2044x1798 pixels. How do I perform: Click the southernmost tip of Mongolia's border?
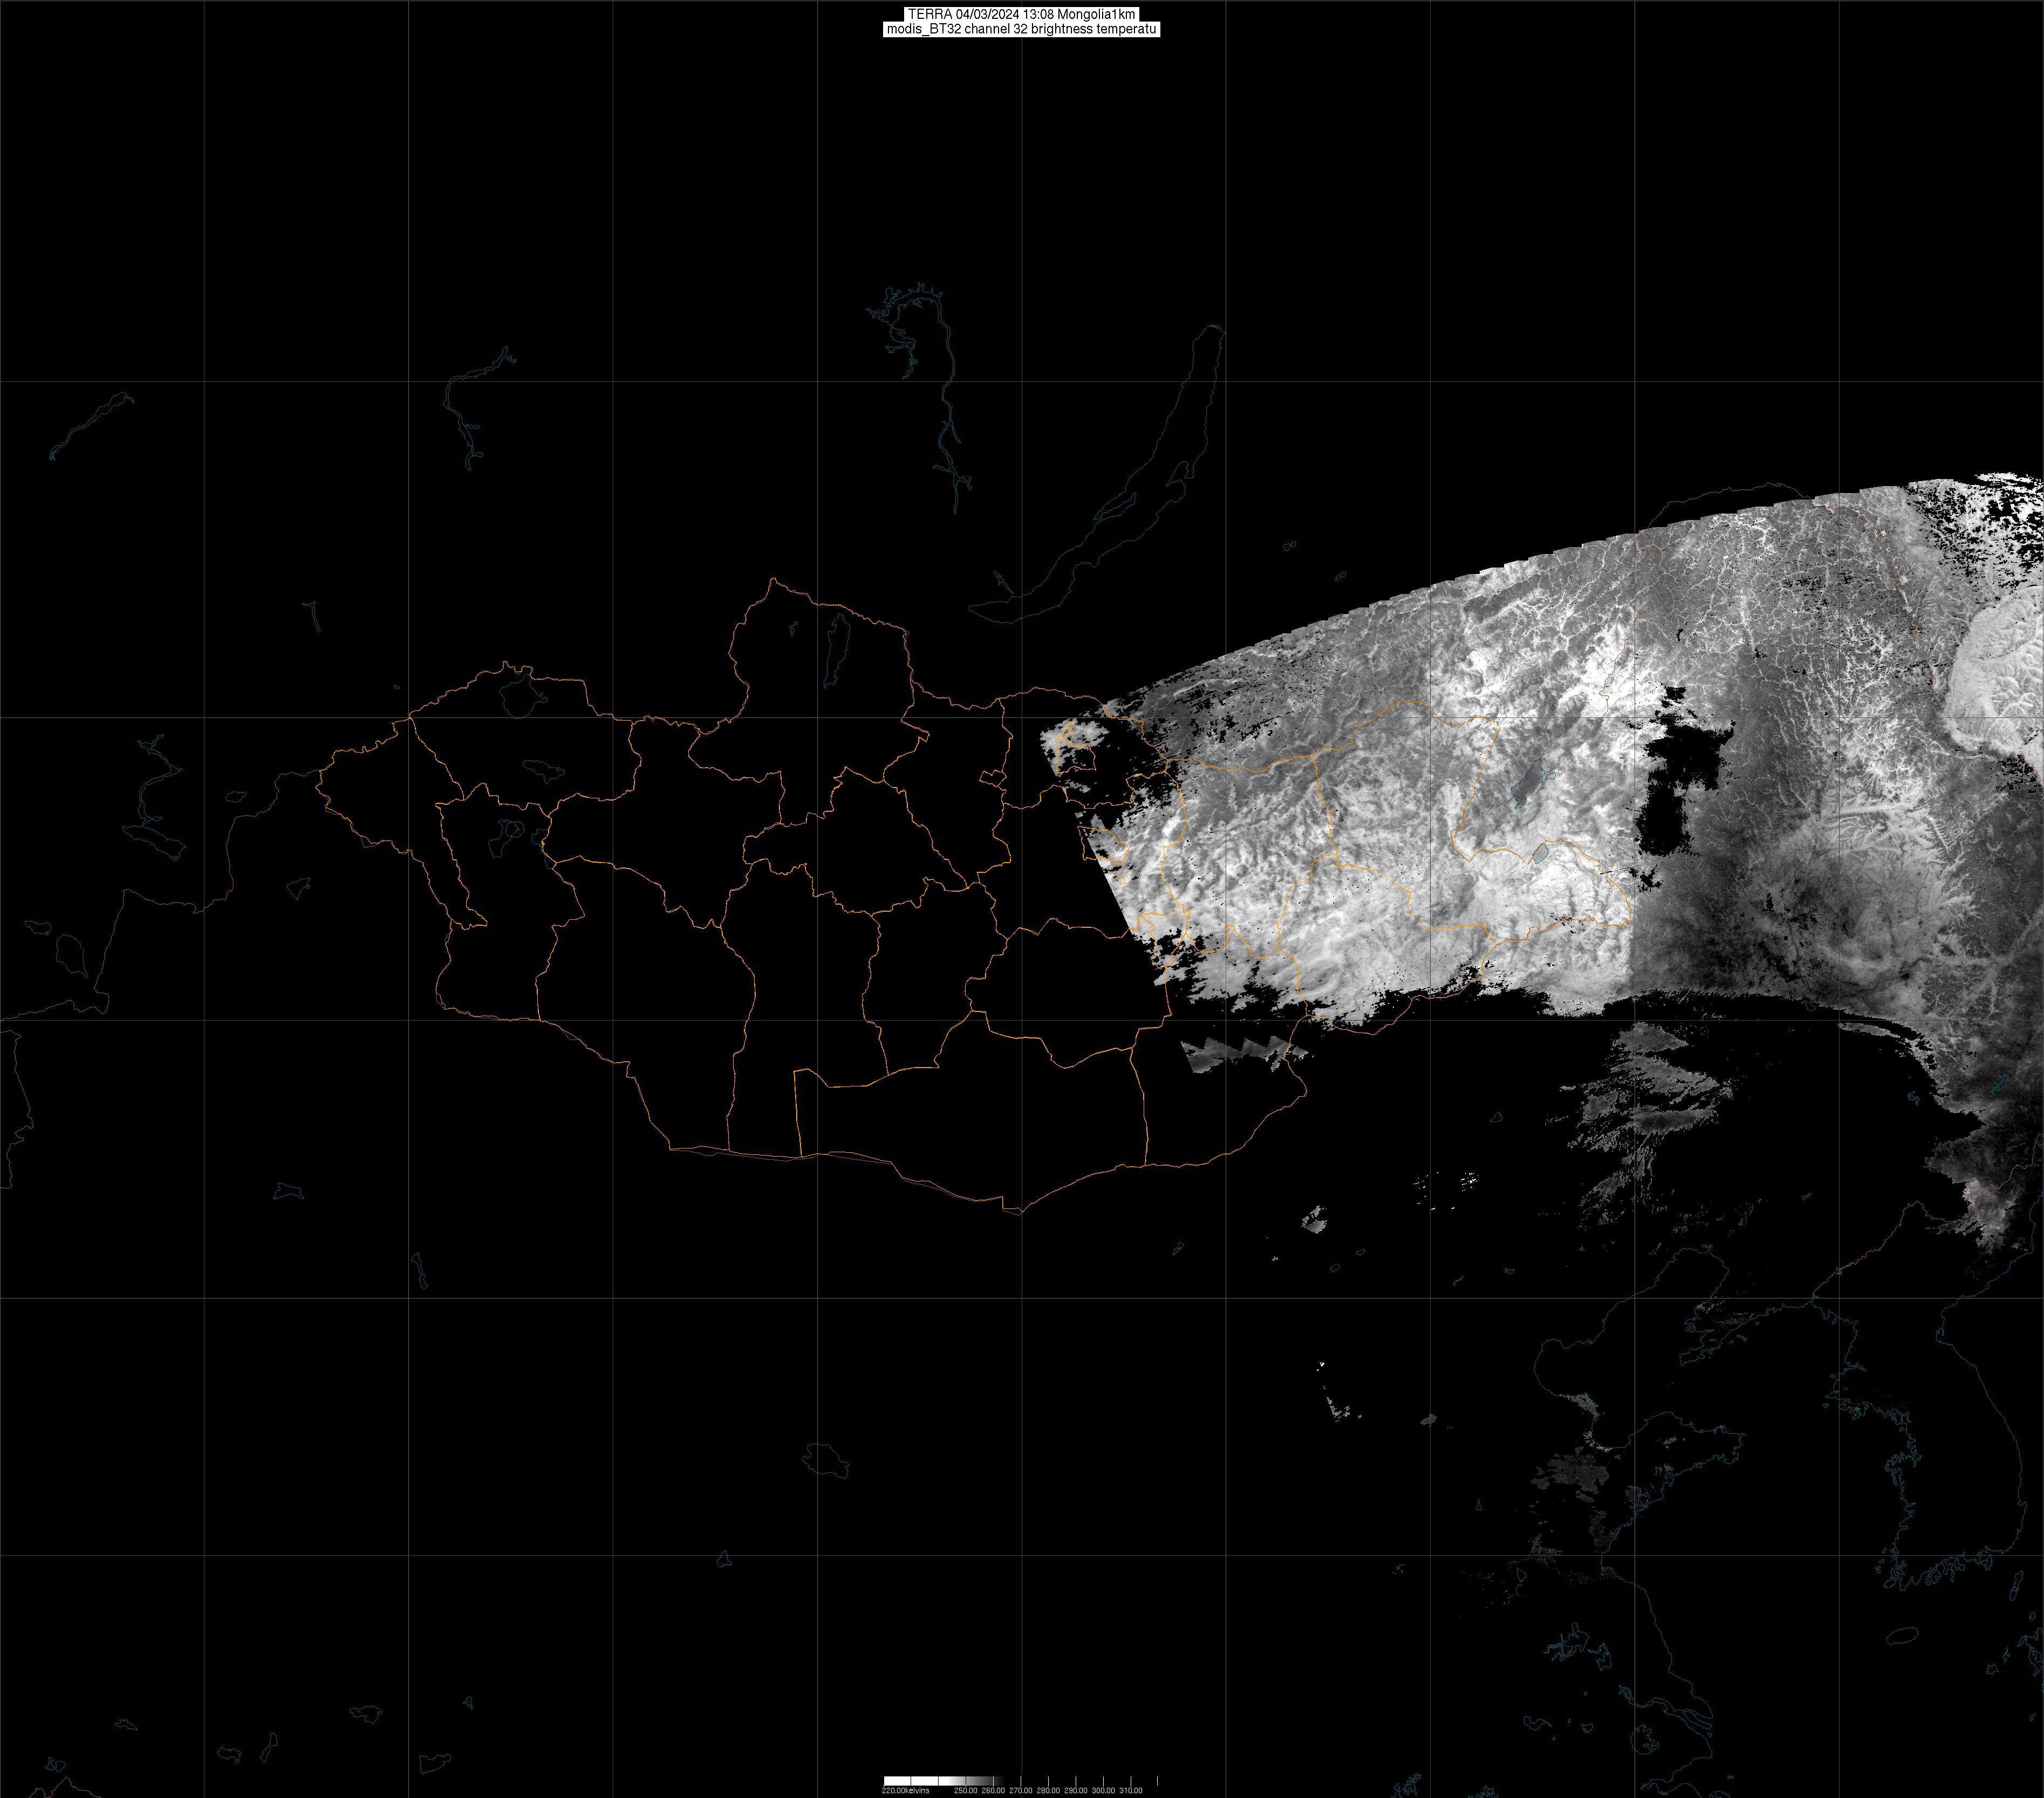click(1020, 1213)
